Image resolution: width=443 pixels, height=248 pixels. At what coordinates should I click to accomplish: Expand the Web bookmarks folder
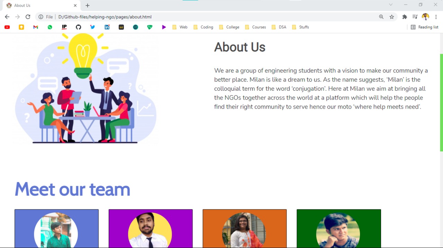[x=180, y=27]
